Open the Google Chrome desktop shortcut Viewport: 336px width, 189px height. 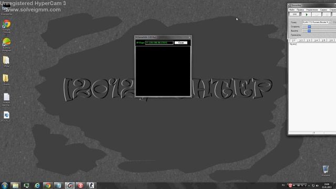coord(7,26)
